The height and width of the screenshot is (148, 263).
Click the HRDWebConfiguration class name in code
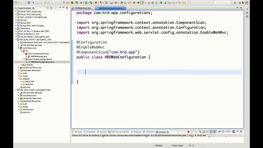tap(125, 57)
